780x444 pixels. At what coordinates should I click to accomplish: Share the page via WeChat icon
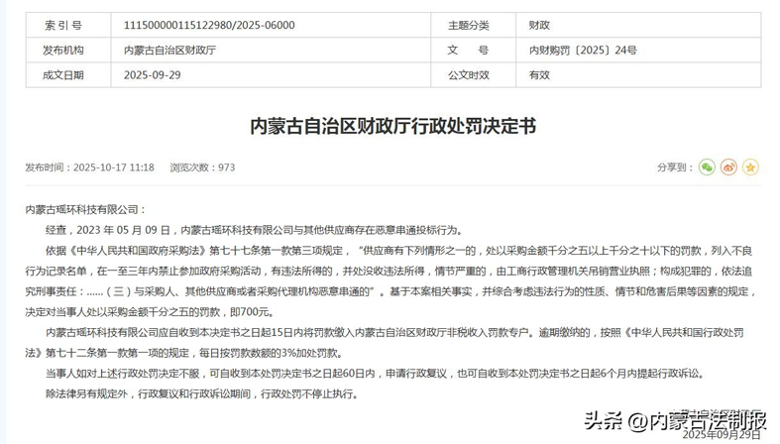tap(707, 167)
